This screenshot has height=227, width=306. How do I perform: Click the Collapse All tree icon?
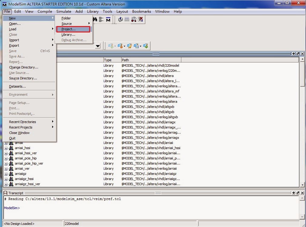pos(101,19)
